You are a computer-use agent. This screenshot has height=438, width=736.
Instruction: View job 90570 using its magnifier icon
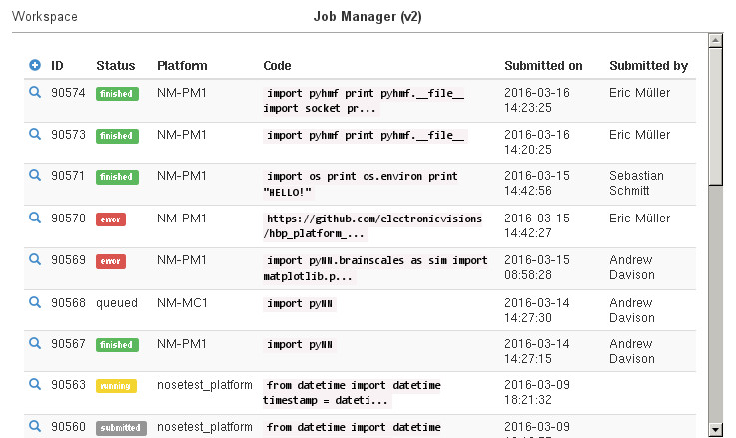(x=35, y=217)
